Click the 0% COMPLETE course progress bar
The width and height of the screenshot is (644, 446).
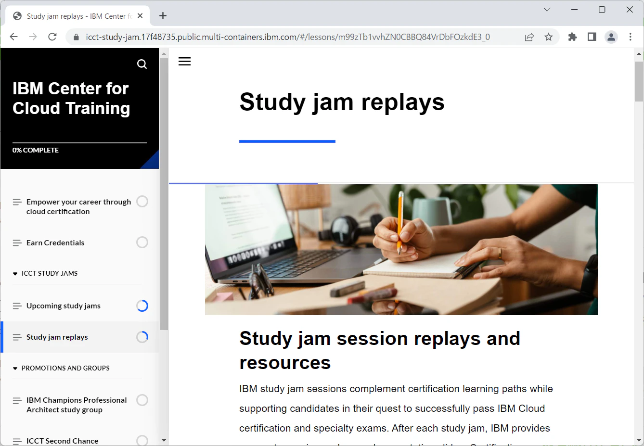[79, 142]
